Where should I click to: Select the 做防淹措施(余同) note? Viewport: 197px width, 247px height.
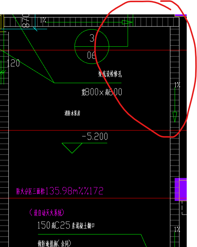[54, 244]
